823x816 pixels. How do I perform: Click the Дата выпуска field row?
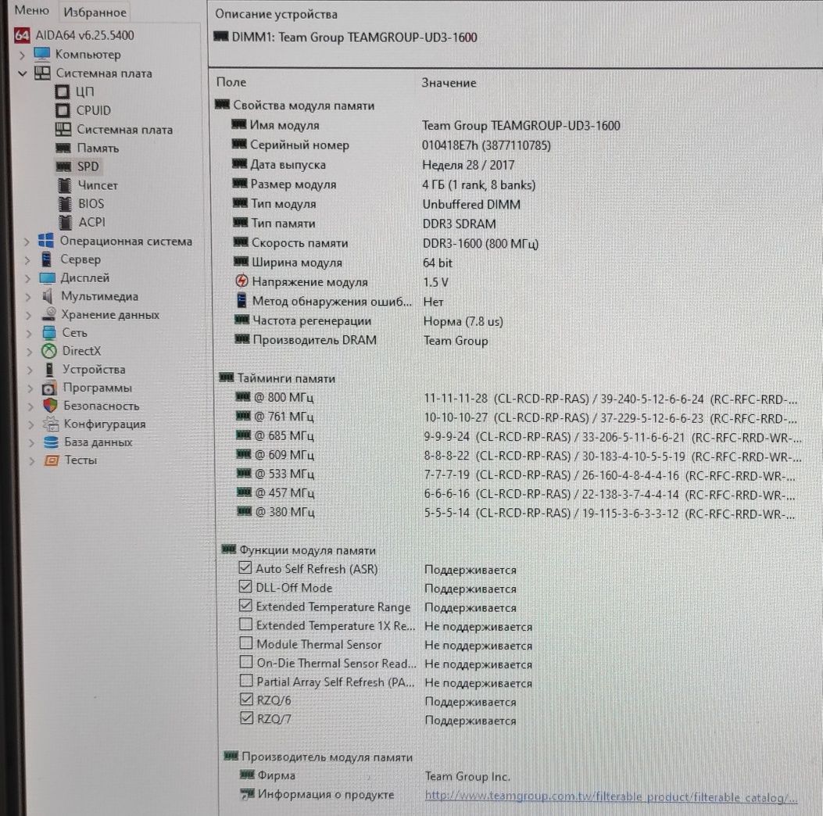pyautogui.click(x=373, y=165)
